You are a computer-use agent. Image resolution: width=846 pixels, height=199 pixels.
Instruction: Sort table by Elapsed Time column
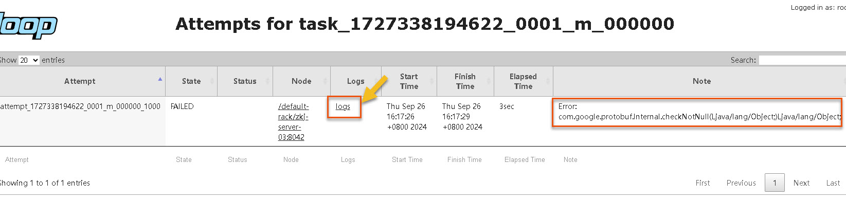523,81
